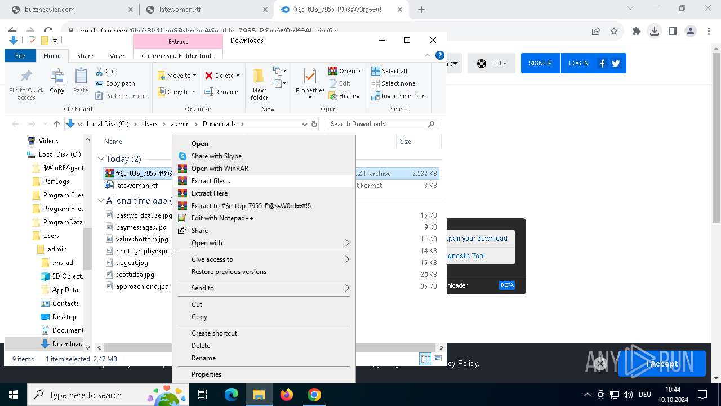Expand the address bar history dropdown

305,124
